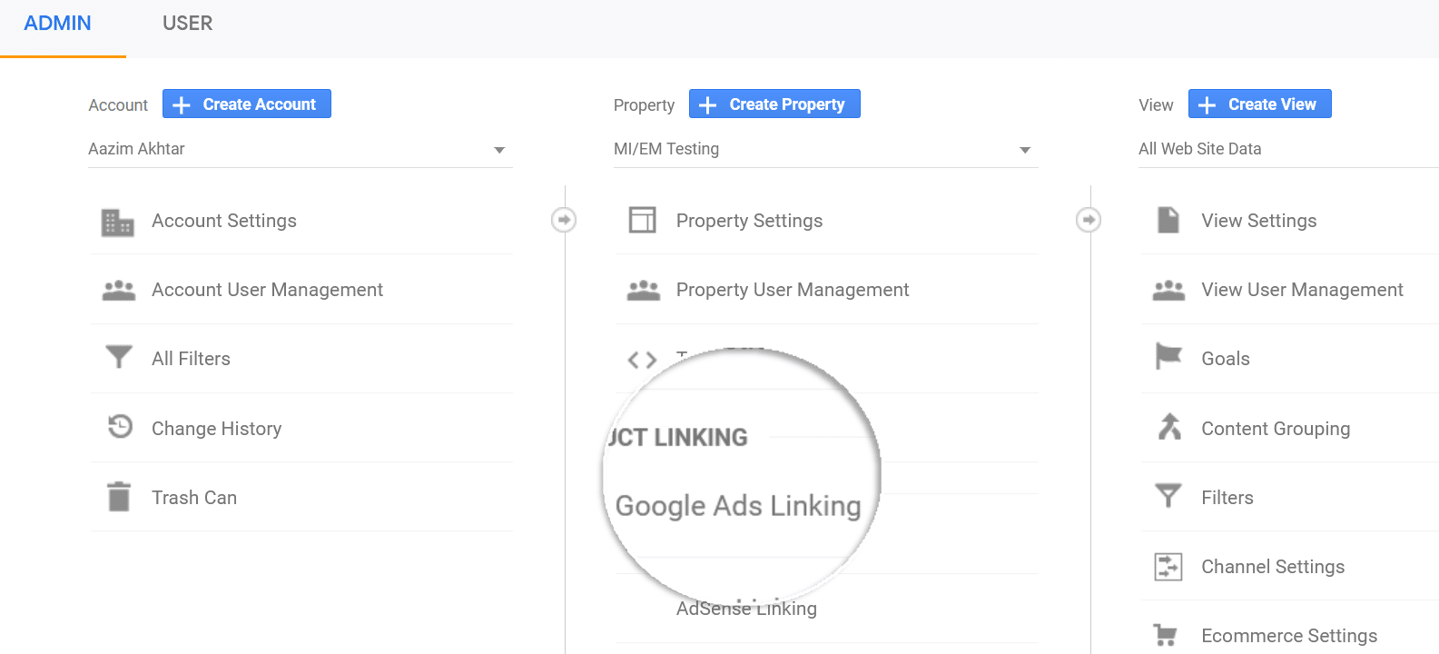
Task: Click the Goals flag icon
Action: (1168, 356)
